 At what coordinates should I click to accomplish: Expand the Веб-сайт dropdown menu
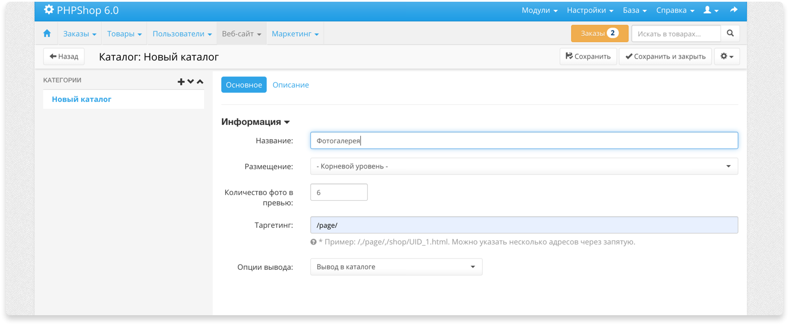tap(241, 34)
